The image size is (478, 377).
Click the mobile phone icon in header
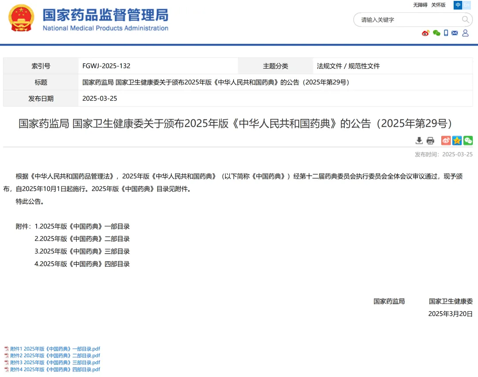(x=446, y=33)
